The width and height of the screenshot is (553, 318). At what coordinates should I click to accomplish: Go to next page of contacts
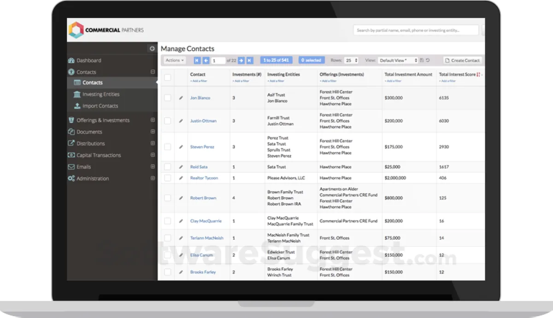[241, 60]
